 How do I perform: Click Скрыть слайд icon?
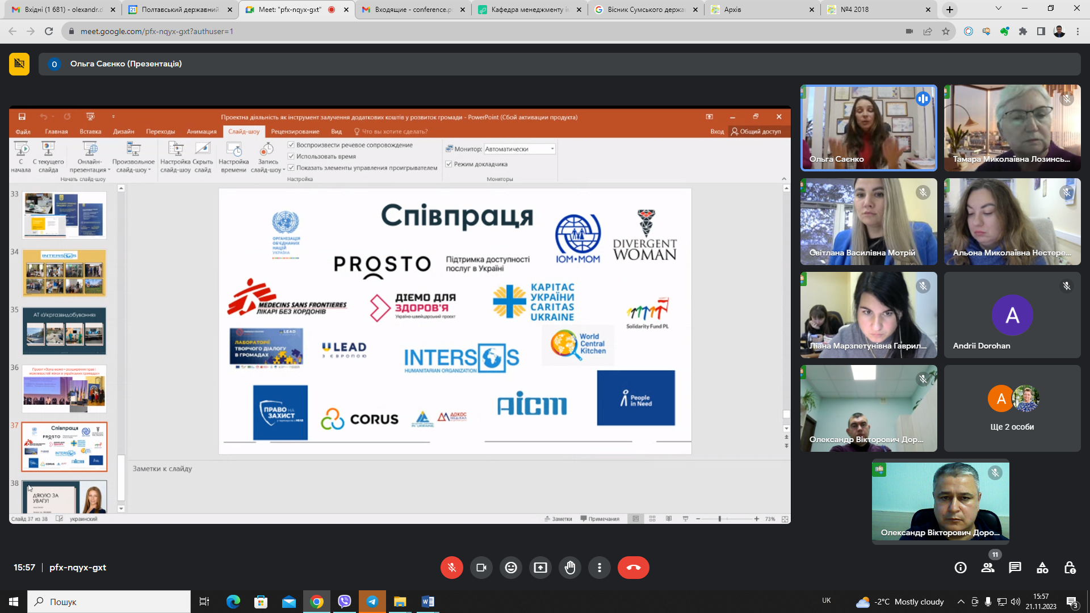pyautogui.click(x=203, y=157)
